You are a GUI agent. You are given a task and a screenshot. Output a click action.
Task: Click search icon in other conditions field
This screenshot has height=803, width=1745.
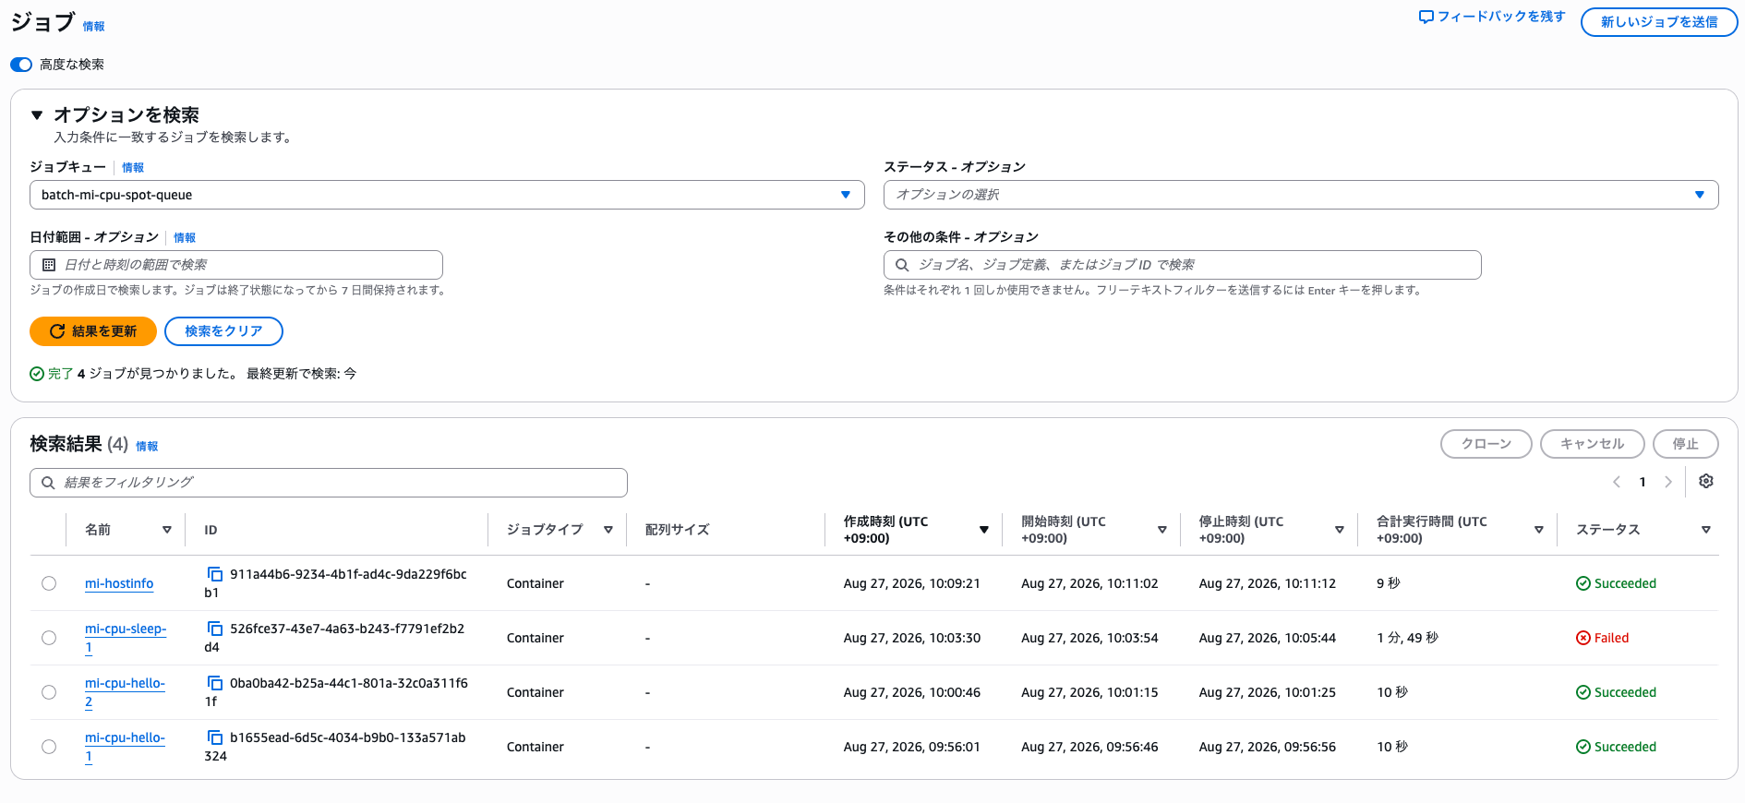click(x=902, y=265)
